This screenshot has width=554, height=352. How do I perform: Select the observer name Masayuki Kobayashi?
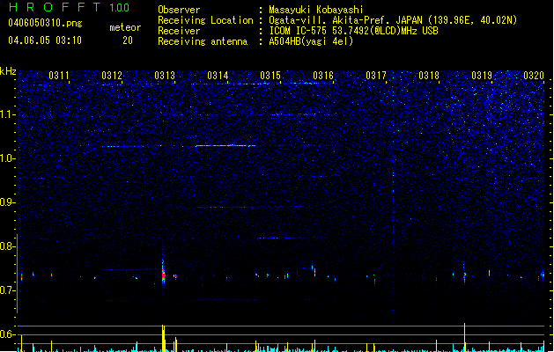coord(316,10)
